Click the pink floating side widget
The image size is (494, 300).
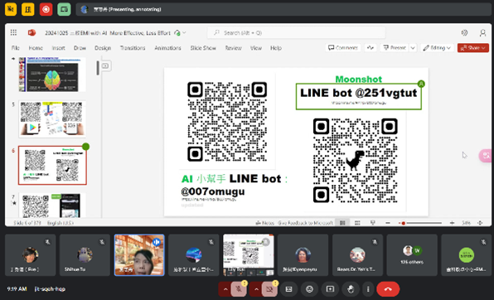click(486, 156)
